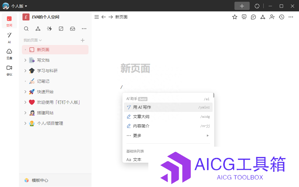
Task: Toggle the sidebar hamburger menu icon
Action: pos(97,17)
